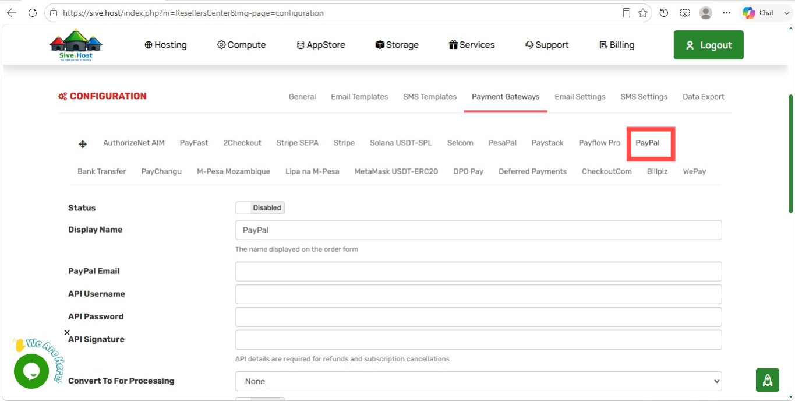The width and height of the screenshot is (795, 401).
Task: Select the Deferred Payments gateway
Action: (x=532, y=171)
